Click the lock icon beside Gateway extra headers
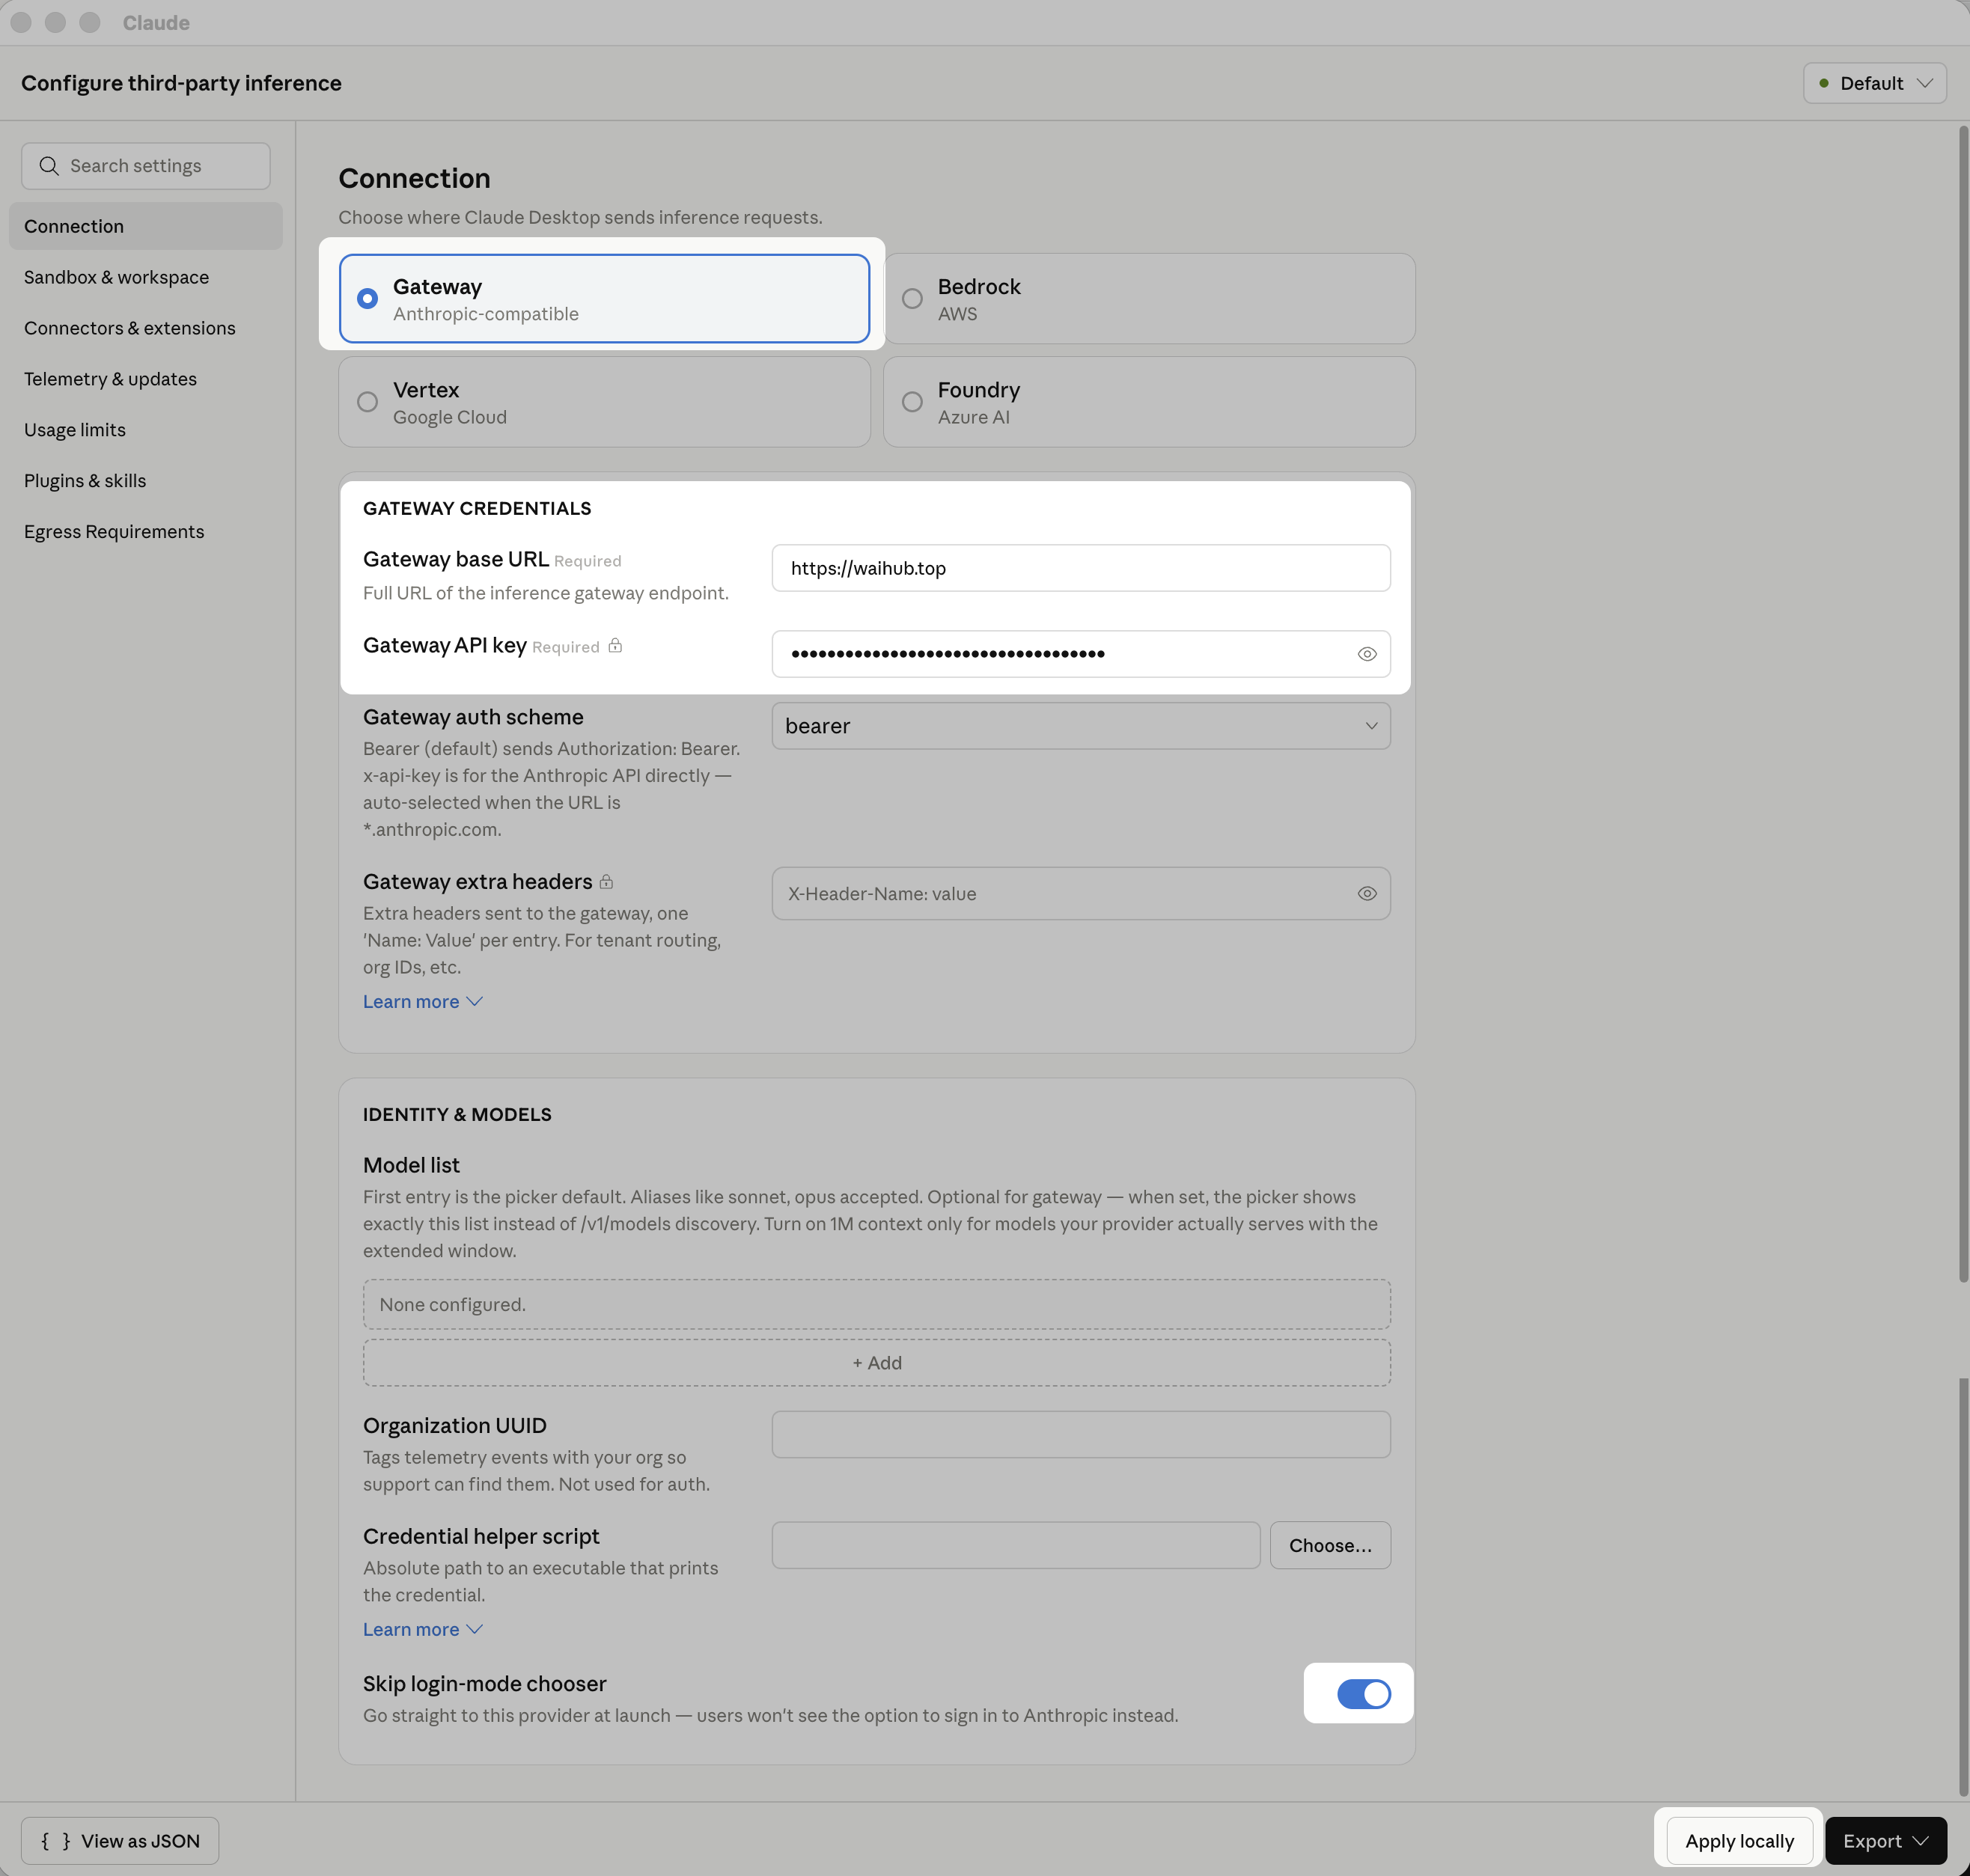The height and width of the screenshot is (1876, 1970). click(606, 882)
